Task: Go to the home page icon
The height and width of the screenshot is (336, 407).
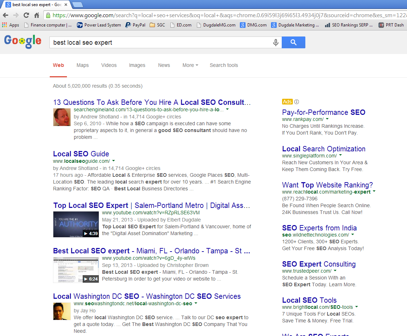Action: pos(37,15)
